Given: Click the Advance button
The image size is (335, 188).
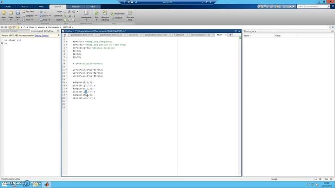Looking at the screenshot, I should [x=117, y=18].
